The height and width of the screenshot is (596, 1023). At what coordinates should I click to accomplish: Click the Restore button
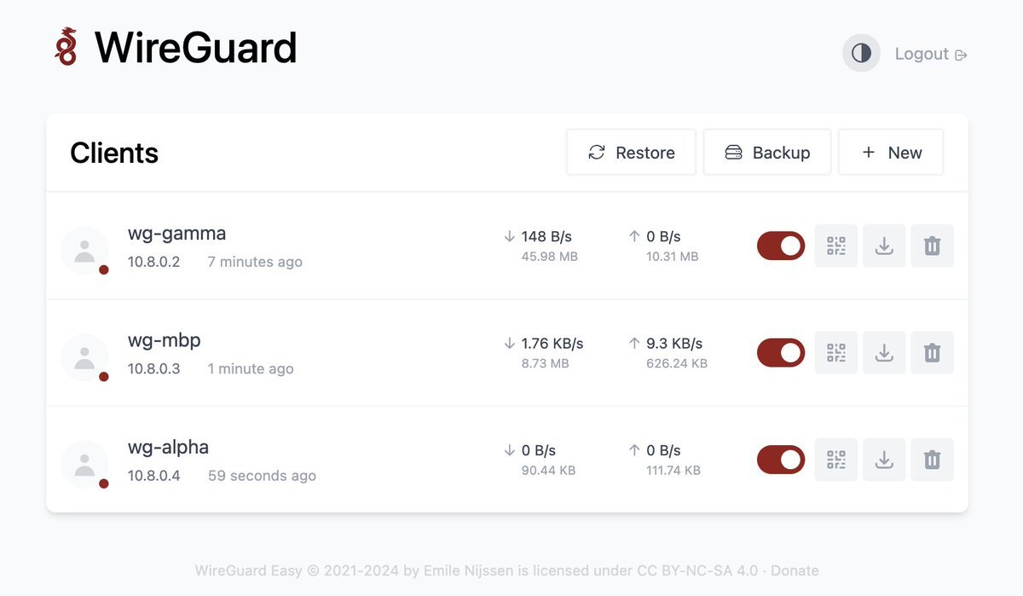631,153
